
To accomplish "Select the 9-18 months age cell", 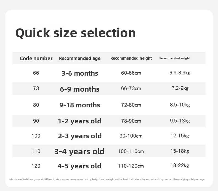I will [x=80, y=105].
